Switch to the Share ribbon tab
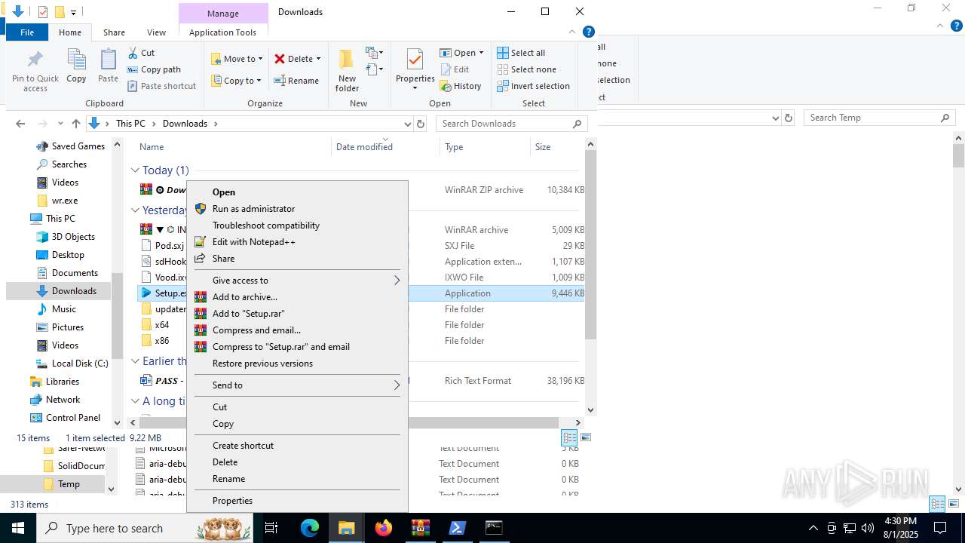The height and width of the screenshot is (543, 965). [x=114, y=32]
